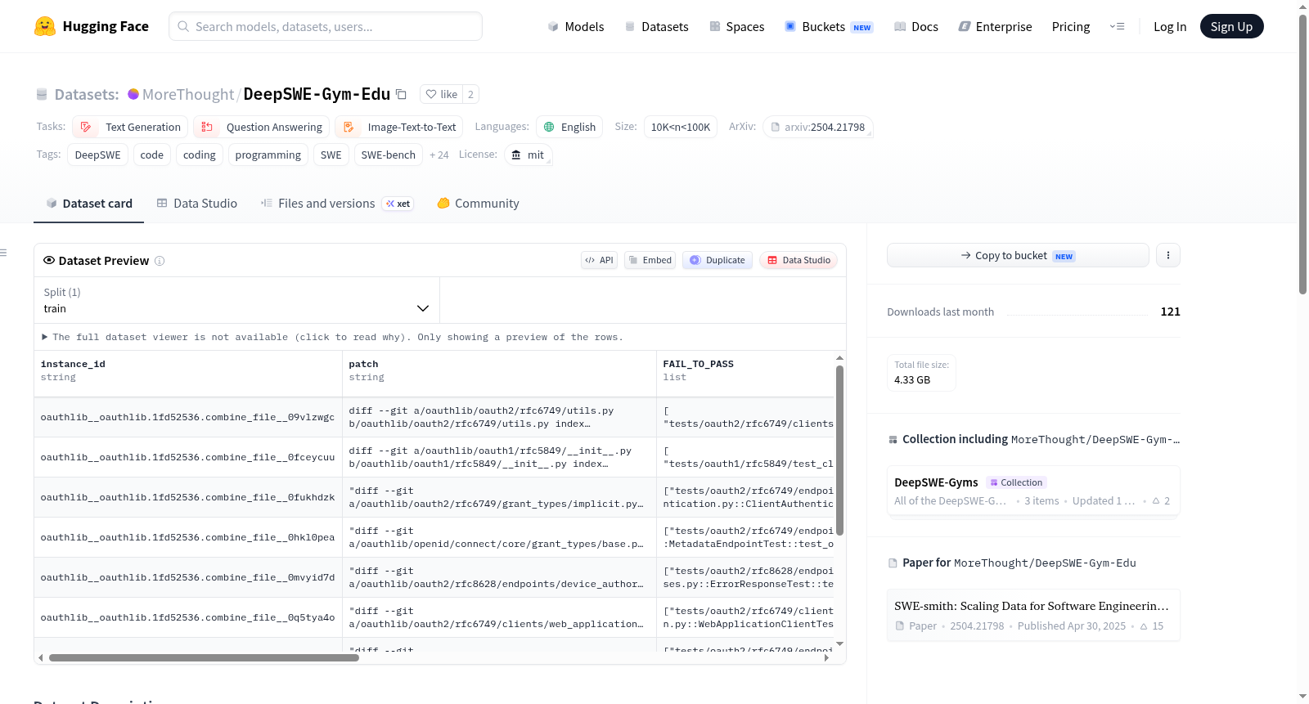1309x704 pixels.
Task: Click the 10K<n<100K size tag
Action: (681, 127)
